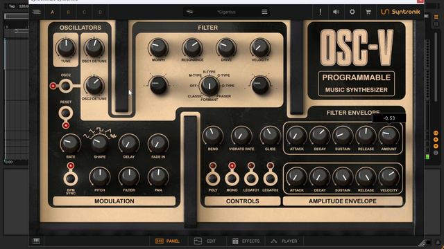Viewport: 444px width, 249px height.
Task: Click filter envelope DECAY knob
Action: click(x=320, y=136)
